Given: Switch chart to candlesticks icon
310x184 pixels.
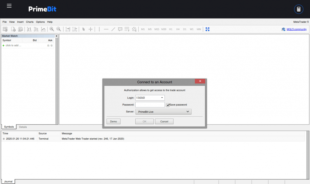Looking at the screenshot, I should (x=36, y=29).
